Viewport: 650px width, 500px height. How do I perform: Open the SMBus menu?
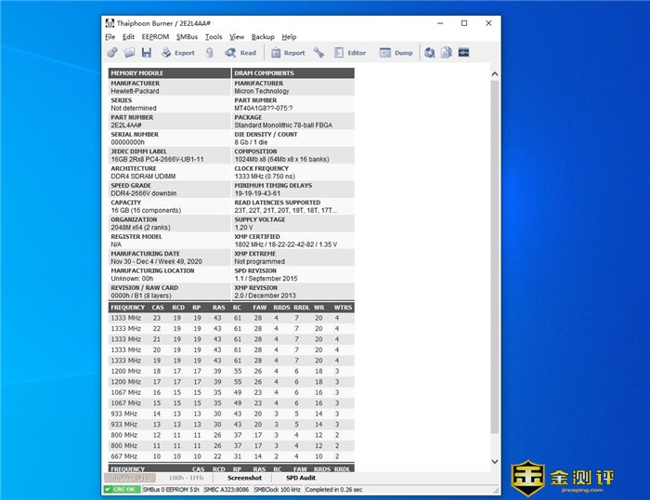[x=187, y=37]
